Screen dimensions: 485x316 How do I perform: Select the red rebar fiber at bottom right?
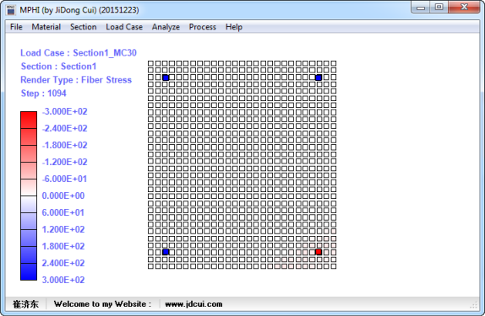pos(319,252)
